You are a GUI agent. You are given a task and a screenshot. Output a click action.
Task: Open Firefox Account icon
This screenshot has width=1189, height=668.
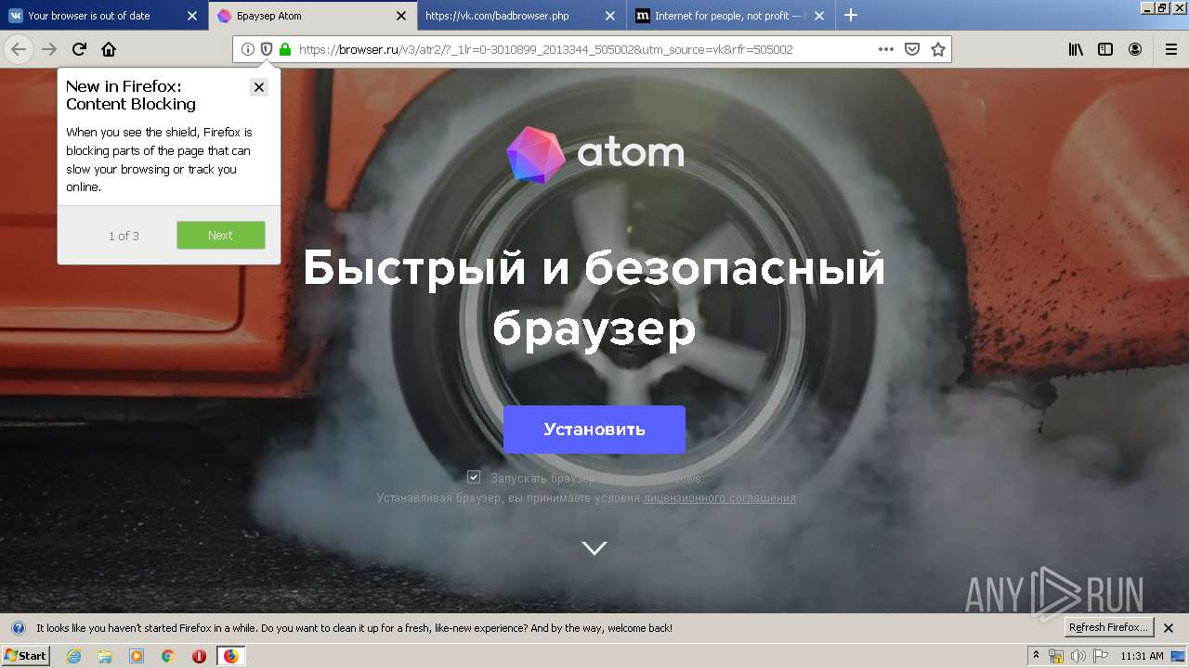click(1135, 49)
